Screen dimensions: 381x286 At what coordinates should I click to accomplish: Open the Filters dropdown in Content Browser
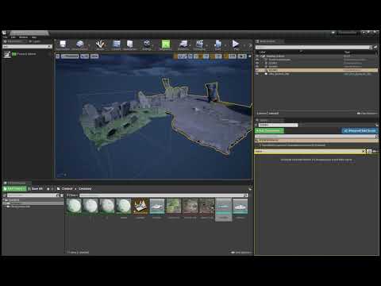72,195
